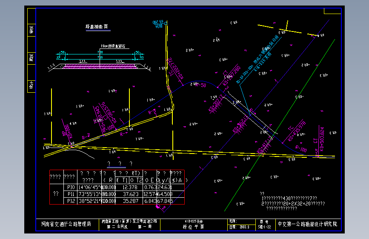Select table cell "PI1"
The image size is (369, 239).
[x=71, y=194]
